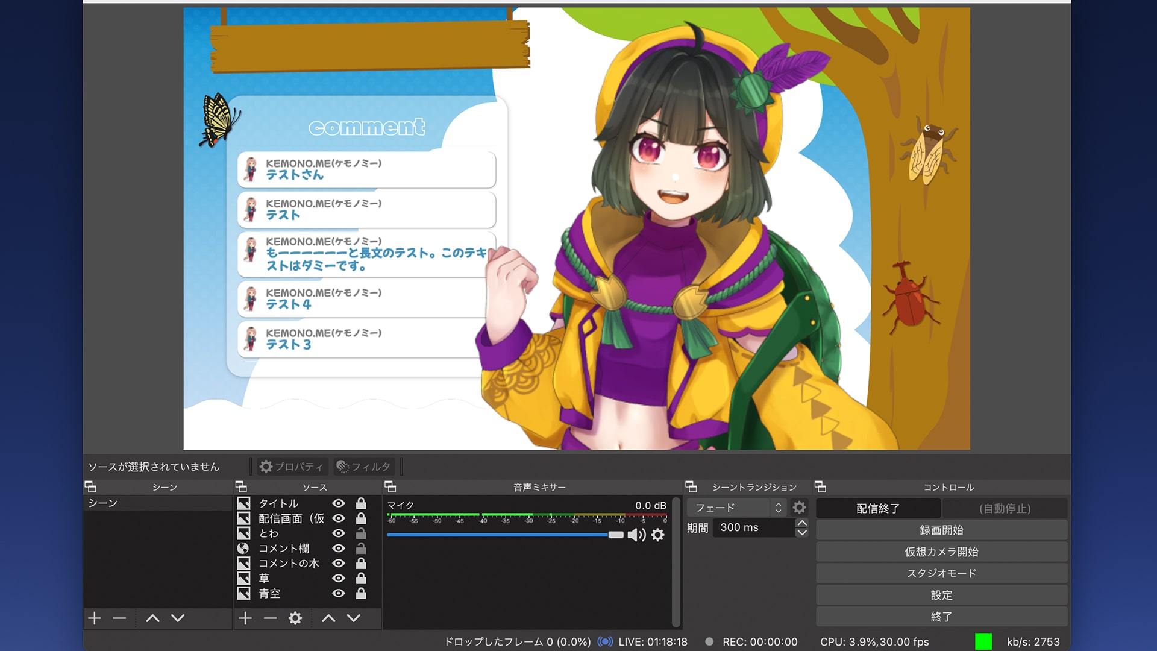Move a source up with the up-arrow icon
The height and width of the screenshot is (651, 1157).
click(328, 618)
